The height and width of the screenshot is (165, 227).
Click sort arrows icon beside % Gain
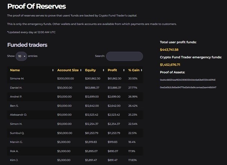141,70
